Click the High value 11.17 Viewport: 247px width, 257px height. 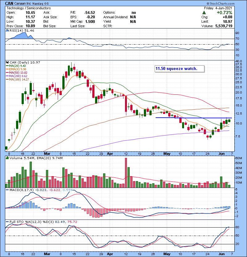pyautogui.click(x=30, y=17)
